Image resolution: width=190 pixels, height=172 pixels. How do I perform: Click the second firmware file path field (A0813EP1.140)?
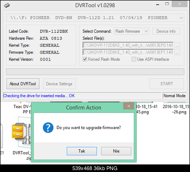coord(128,52)
